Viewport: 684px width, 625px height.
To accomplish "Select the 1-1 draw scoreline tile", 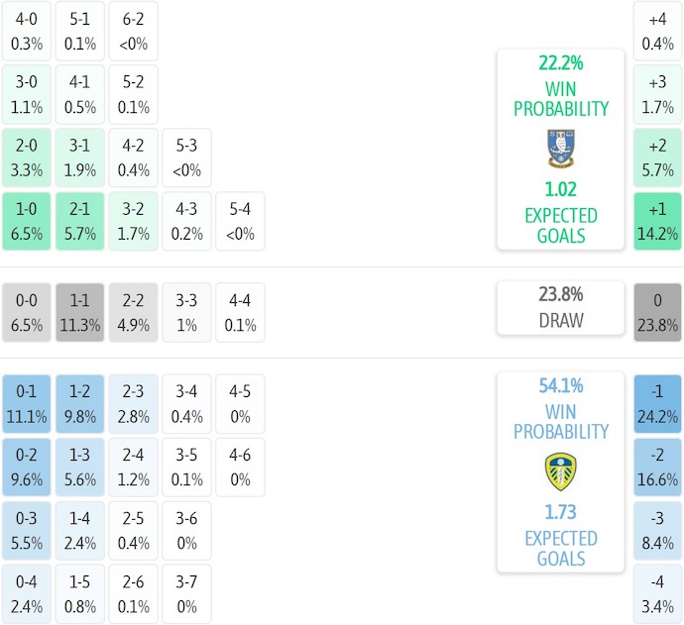I will pos(79,312).
